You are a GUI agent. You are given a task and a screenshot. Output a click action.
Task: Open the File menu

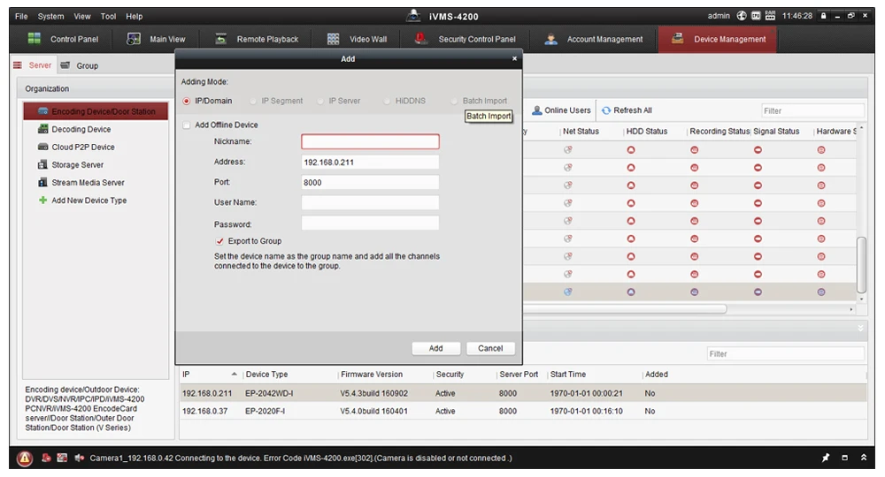click(x=21, y=16)
